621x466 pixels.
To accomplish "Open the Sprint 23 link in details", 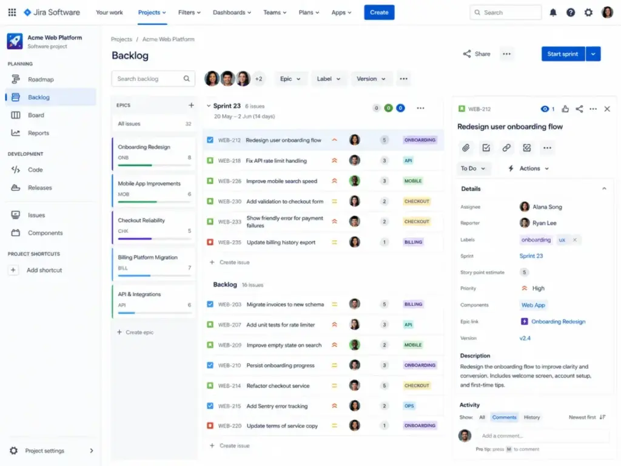I will (x=531, y=255).
